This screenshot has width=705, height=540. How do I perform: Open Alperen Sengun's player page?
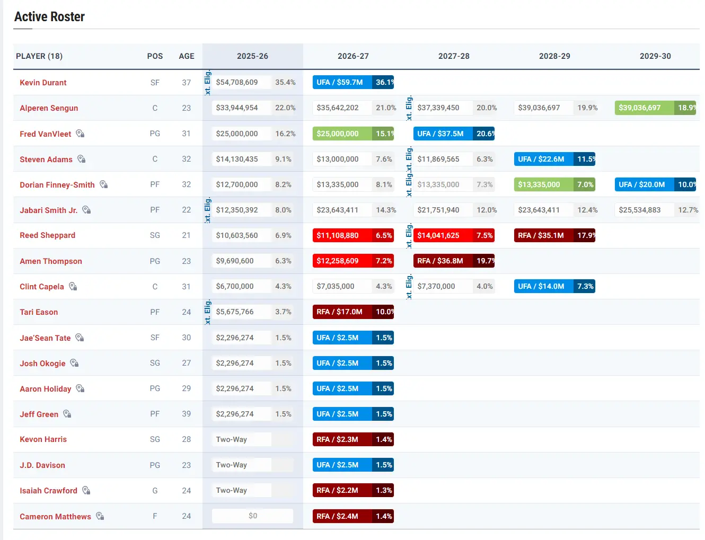pos(49,108)
